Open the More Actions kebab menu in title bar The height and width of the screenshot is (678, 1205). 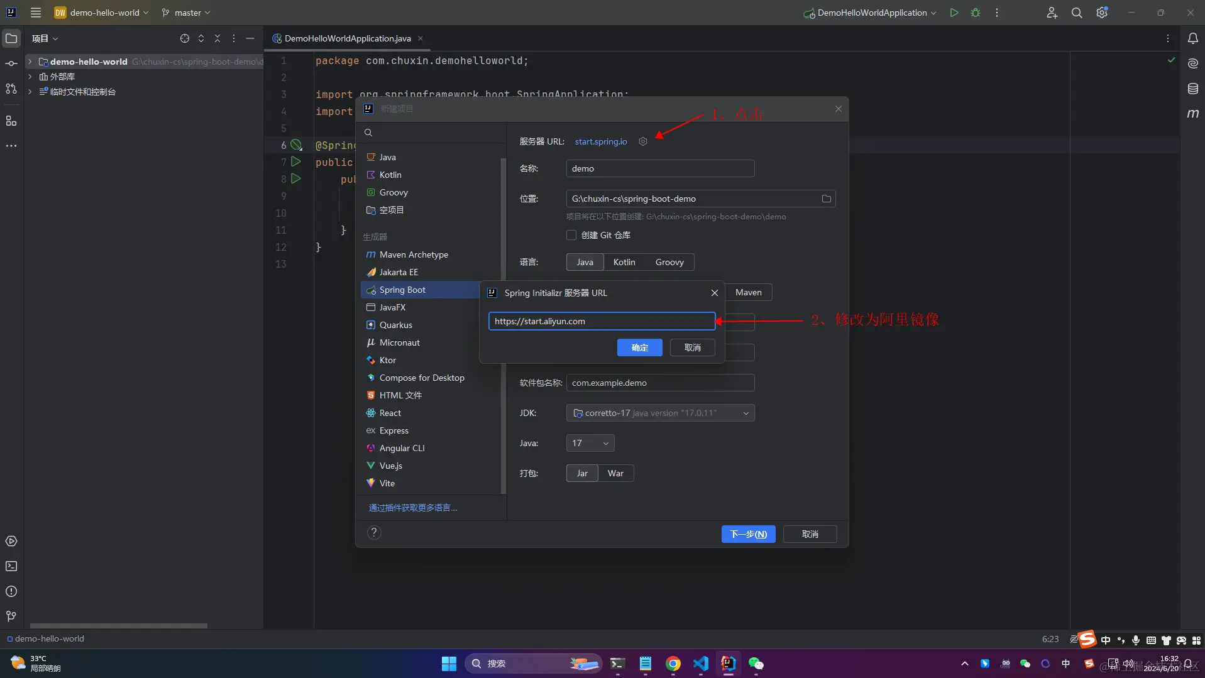click(x=997, y=13)
